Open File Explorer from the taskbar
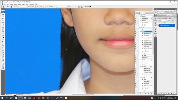 pyautogui.click(x=25, y=98)
